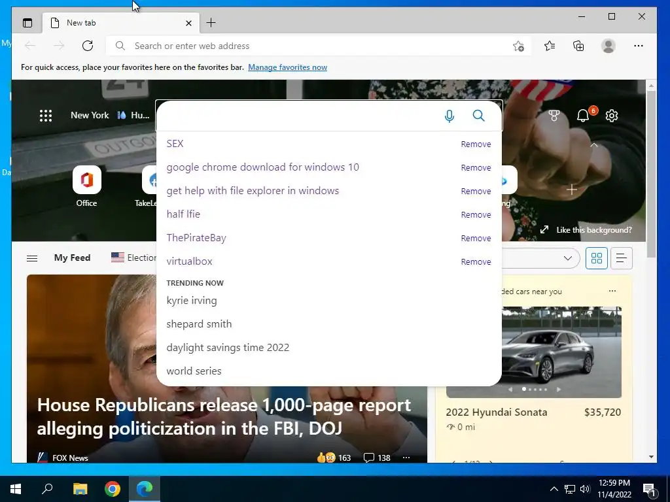Remove virtualbox suggestion
Image resolution: width=670 pixels, height=502 pixels.
click(x=476, y=261)
